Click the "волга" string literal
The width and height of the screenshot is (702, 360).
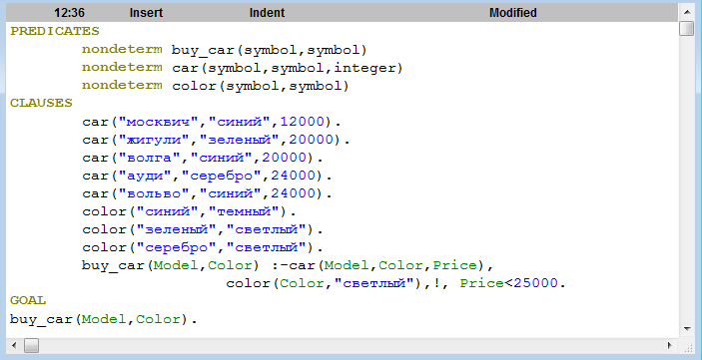click(x=150, y=158)
